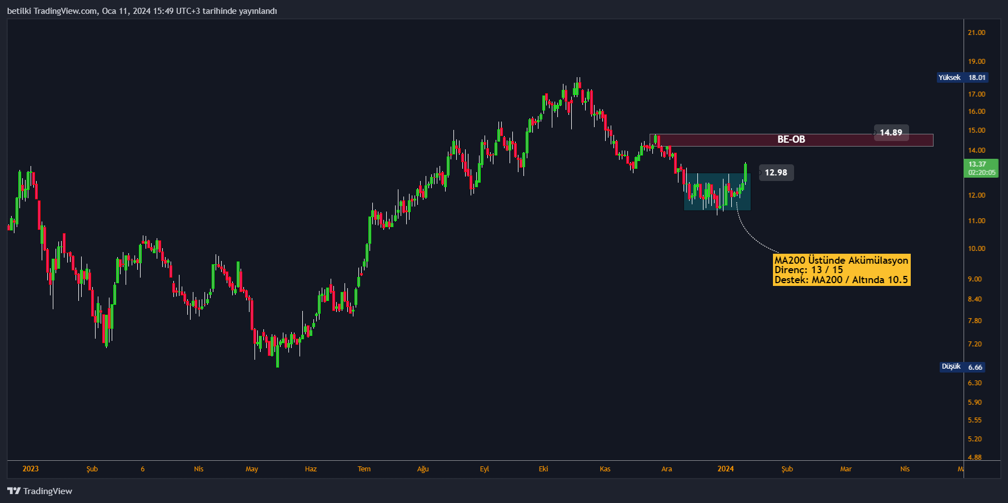Click the 10.00 price scale value
Viewport: 1008px width, 503px height.
(x=976, y=249)
